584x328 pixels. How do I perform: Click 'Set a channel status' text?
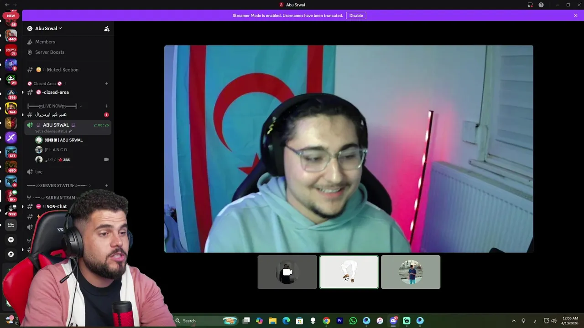point(51,131)
